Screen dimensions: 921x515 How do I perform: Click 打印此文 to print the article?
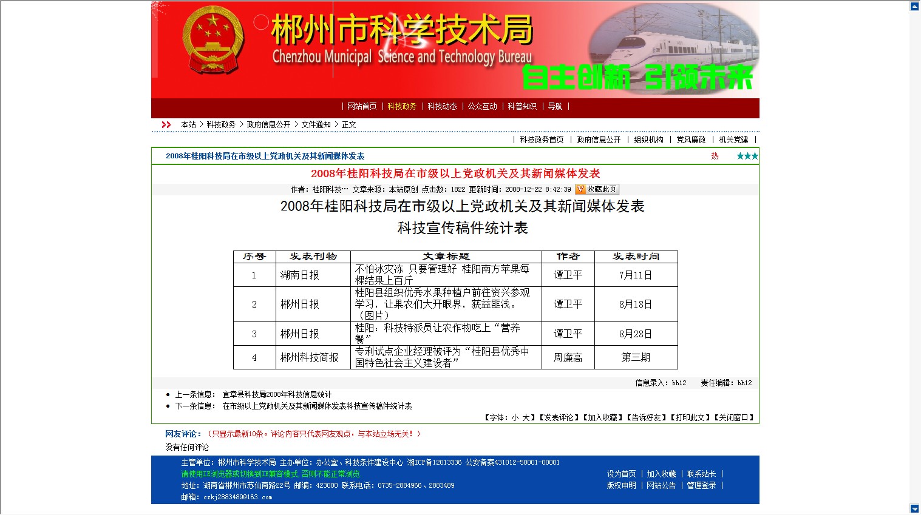690,417
